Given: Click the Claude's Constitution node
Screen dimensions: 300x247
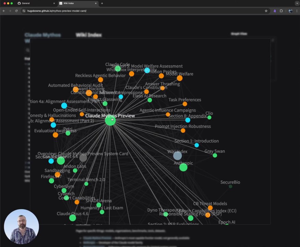Looking at the screenshot, I should (146, 92).
